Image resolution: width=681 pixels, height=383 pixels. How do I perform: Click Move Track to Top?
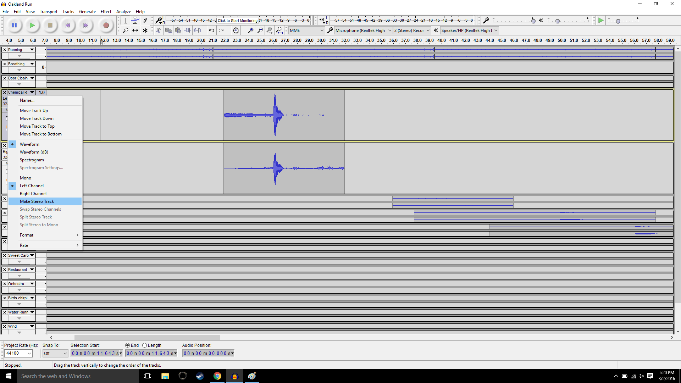click(x=37, y=126)
